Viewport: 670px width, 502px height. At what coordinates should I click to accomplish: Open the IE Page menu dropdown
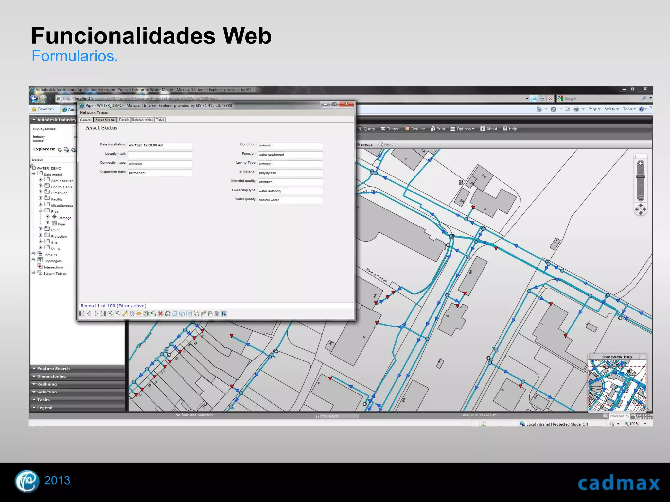pos(594,109)
